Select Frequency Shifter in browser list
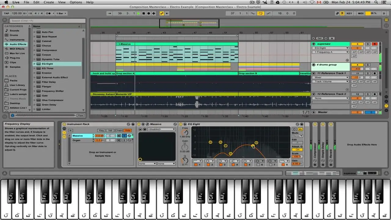This screenshot has height=220, width=391. pos(53,91)
